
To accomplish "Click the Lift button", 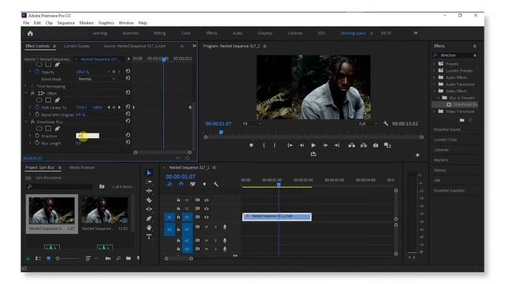I will click(352, 145).
